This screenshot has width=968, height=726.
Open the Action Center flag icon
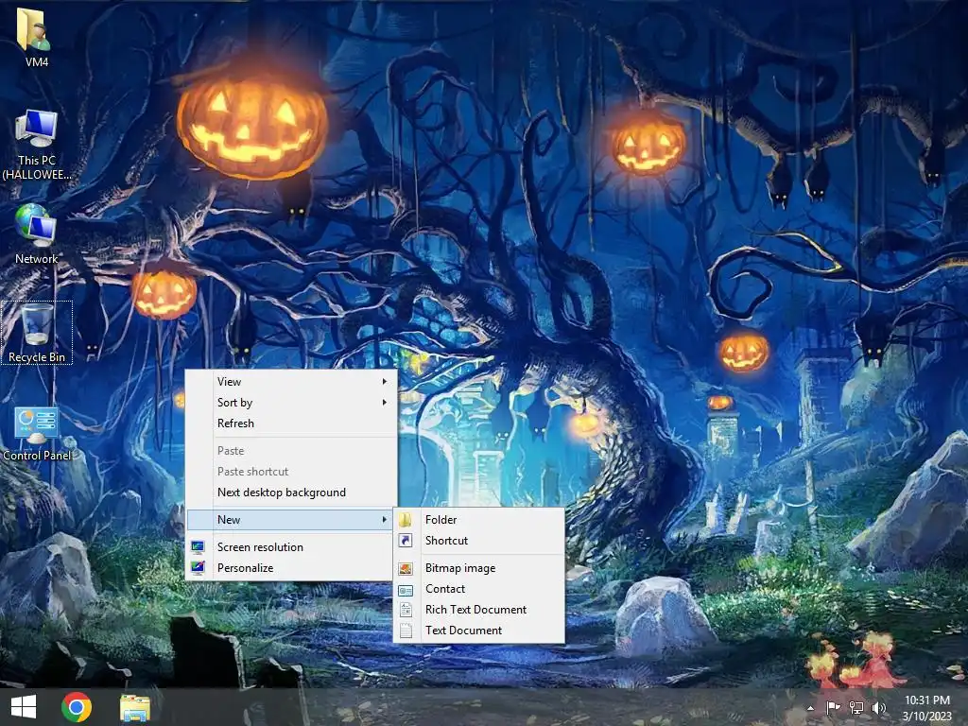pos(833,707)
